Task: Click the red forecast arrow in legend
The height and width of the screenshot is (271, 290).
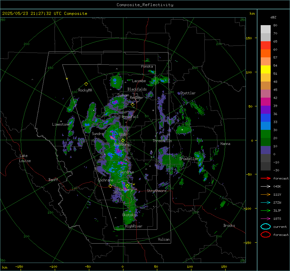Action: pos(266,178)
